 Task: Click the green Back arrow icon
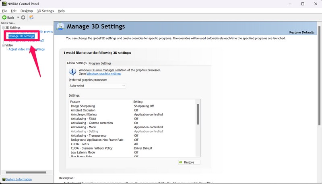[x=4, y=18]
